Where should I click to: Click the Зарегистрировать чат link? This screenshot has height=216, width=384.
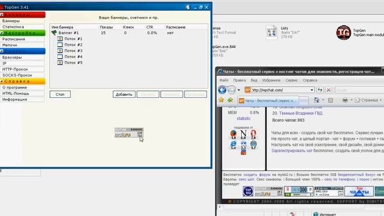pos(292,151)
